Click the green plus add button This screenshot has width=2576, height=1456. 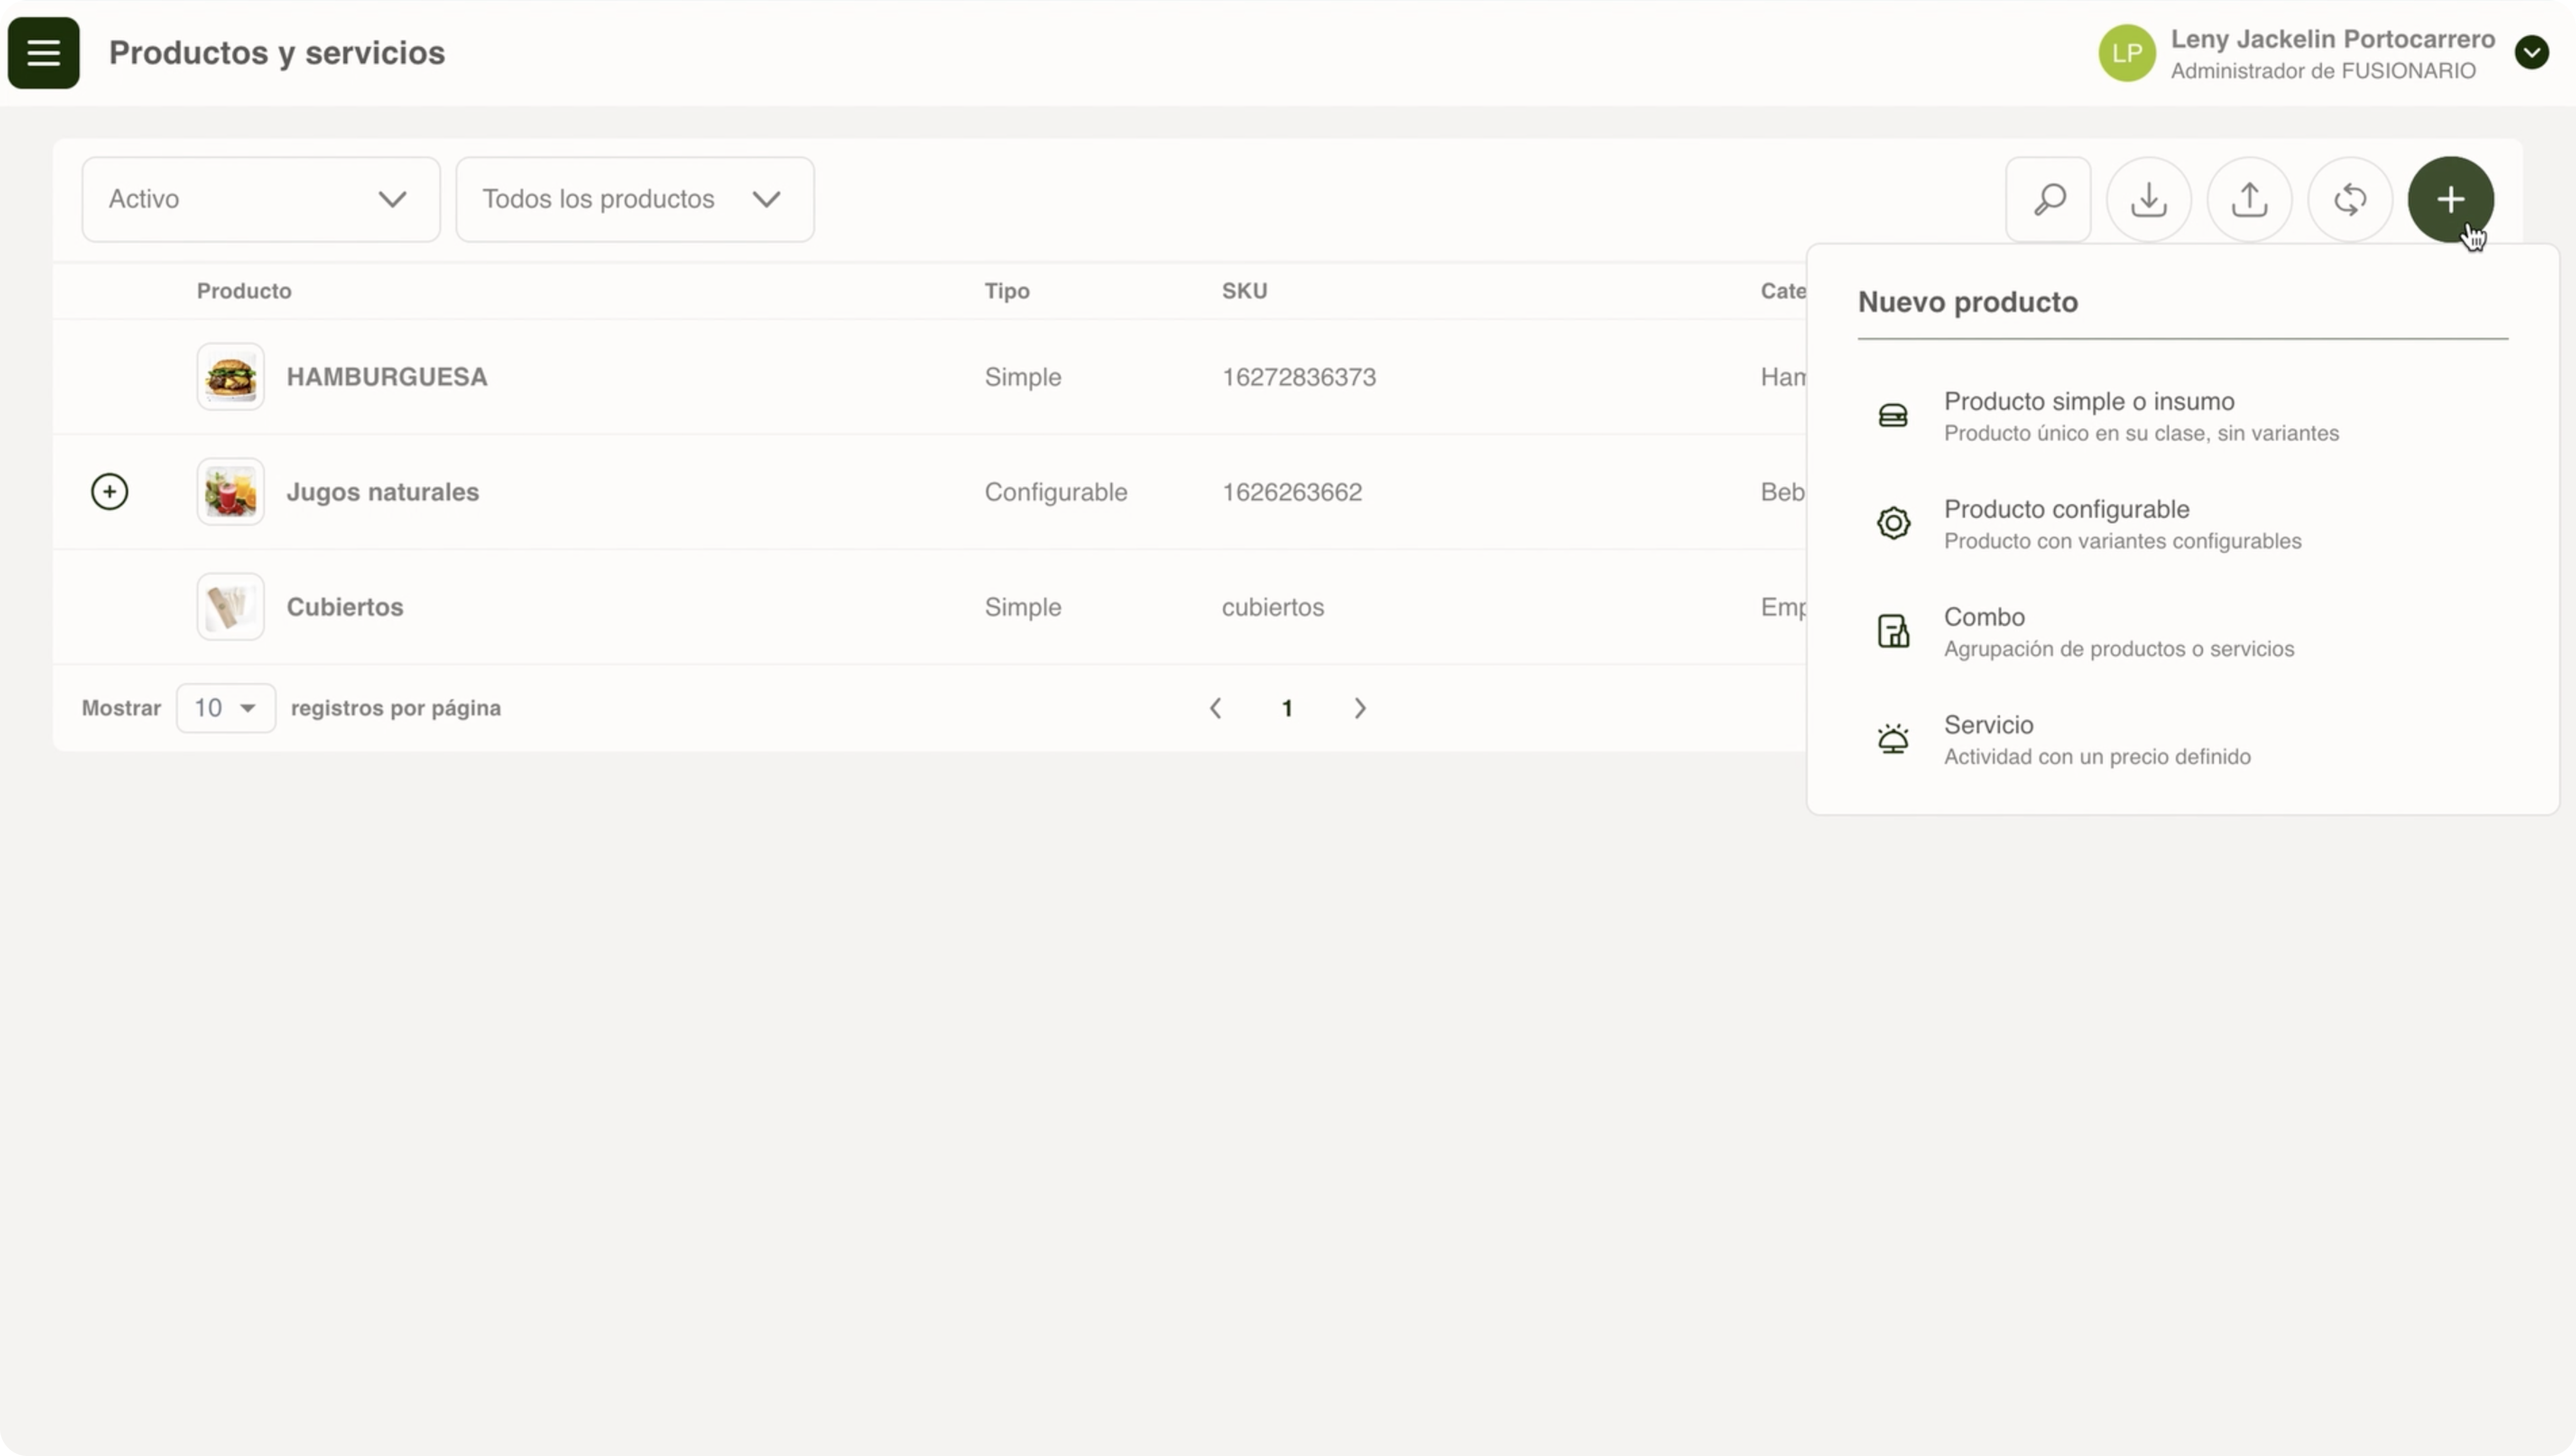tap(2450, 199)
